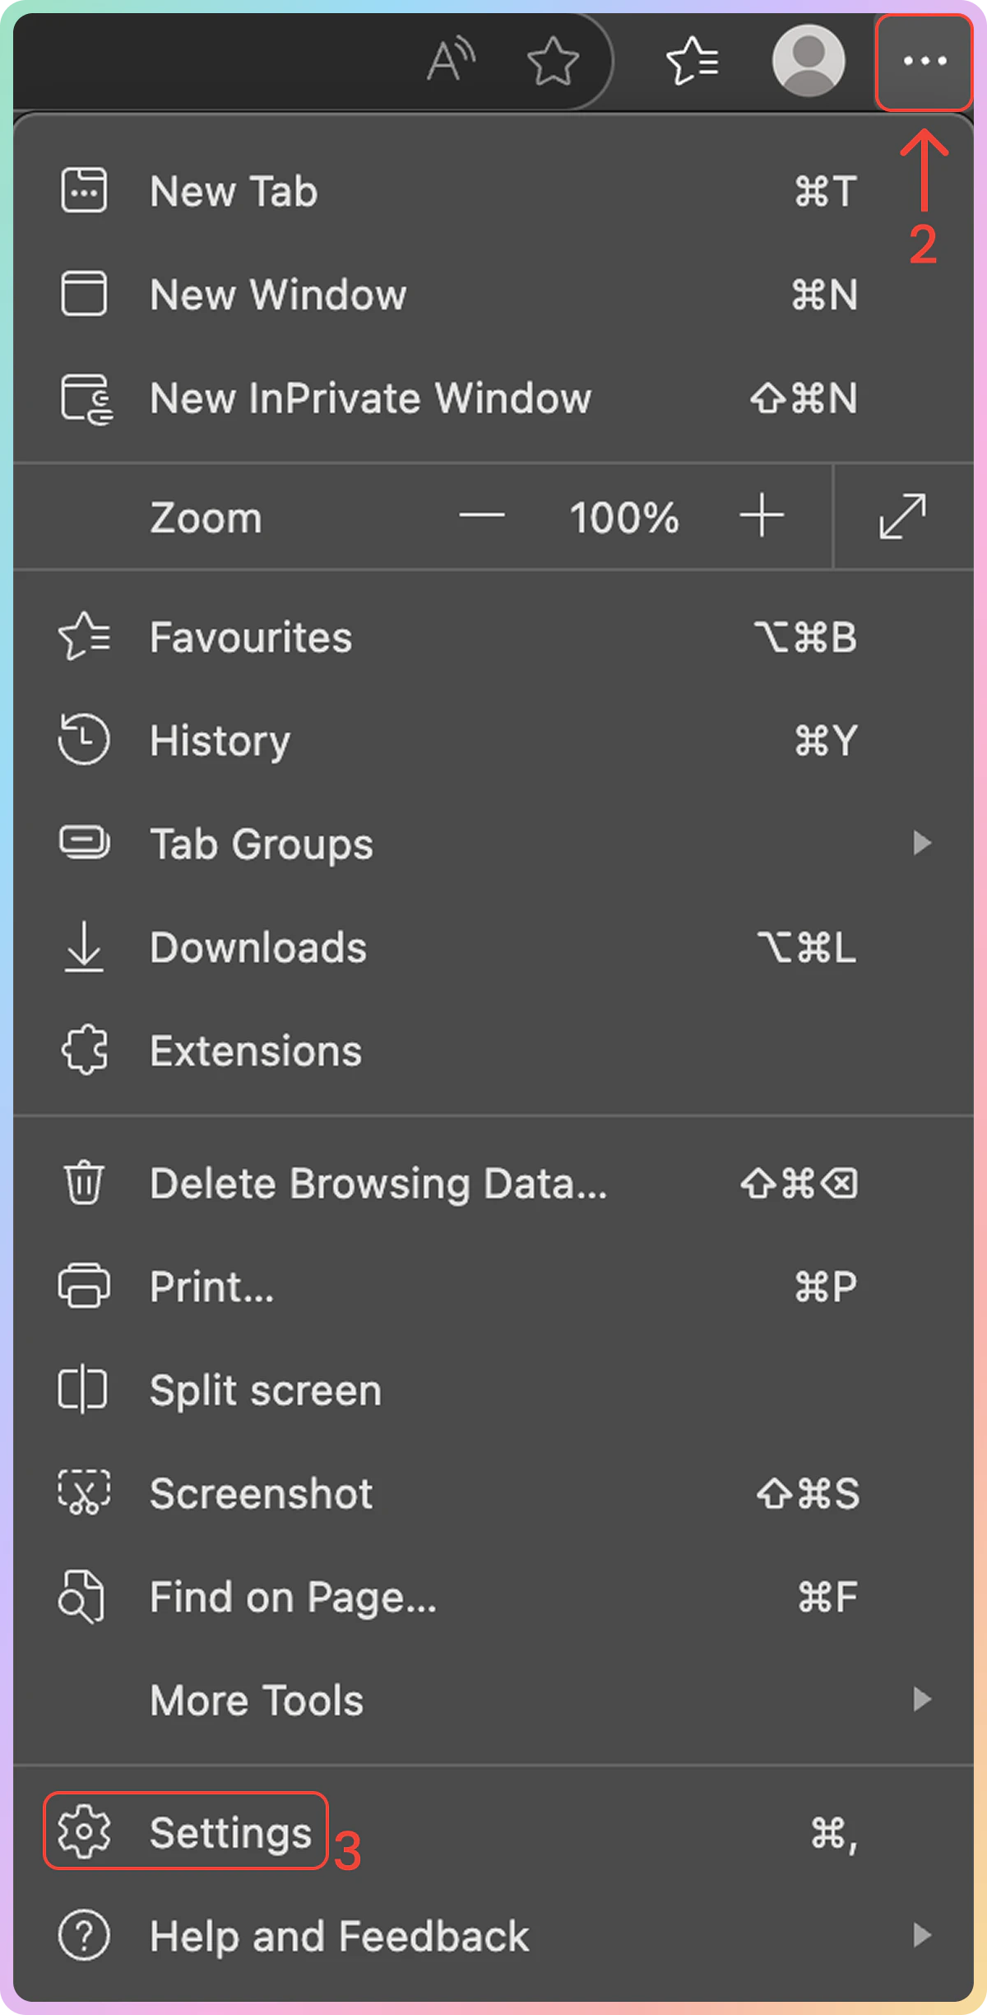The width and height of the screenshot is (987, 2015).
Task: Expand the Tab Groups submenu arrow
Action: 922,843
